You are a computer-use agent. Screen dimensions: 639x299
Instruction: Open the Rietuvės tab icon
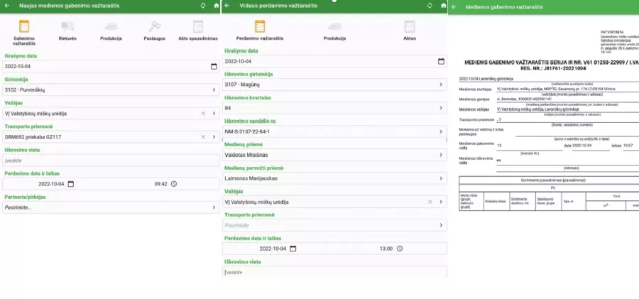pos(69,27)
